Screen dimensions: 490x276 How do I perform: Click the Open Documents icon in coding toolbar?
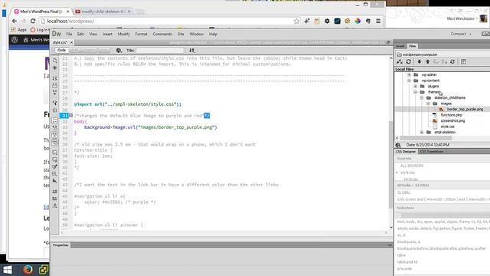pyautogui.click(x=54, y=61)
